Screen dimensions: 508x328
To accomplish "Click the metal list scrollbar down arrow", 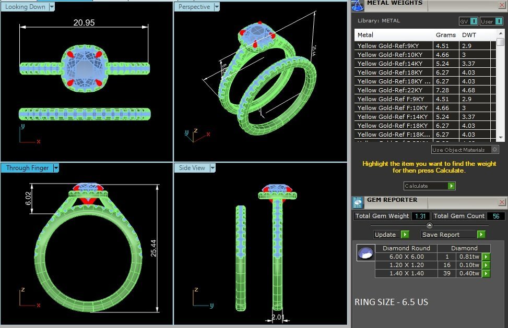I will tap(500, 137).
